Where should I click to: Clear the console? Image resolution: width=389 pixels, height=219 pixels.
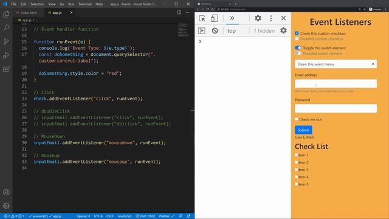click(215, 30)
